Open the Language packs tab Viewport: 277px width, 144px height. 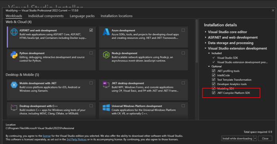point(82,16)
